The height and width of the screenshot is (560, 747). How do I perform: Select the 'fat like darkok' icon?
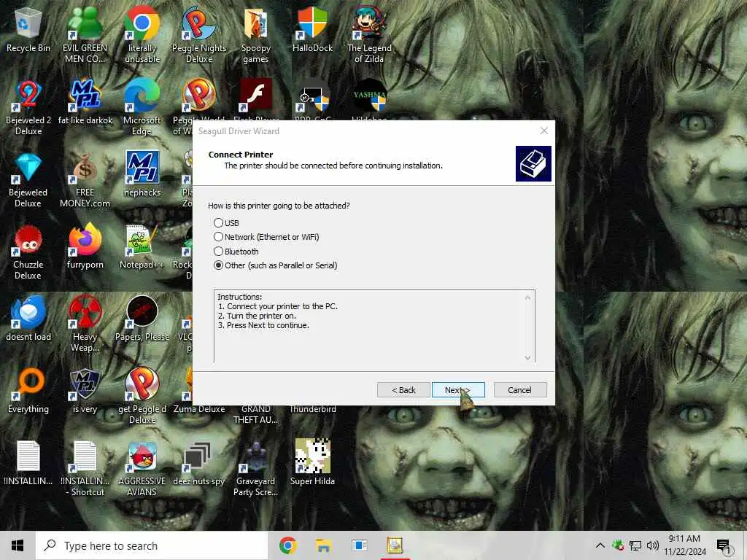tap(85, 102)
